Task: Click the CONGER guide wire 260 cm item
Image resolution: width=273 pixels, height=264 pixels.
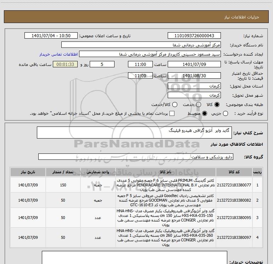Action: [166, 237]
